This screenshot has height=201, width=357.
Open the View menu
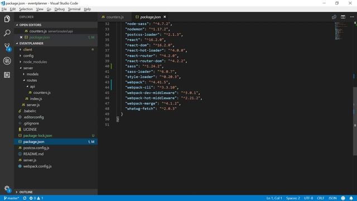[x=40, y=9]
